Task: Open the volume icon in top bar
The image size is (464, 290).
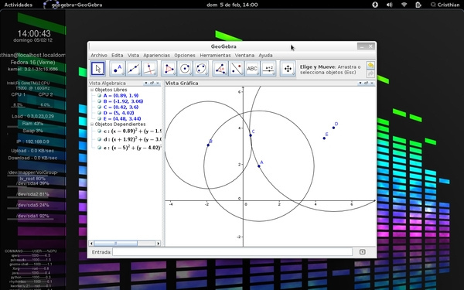Action: [x=390, y=5]
